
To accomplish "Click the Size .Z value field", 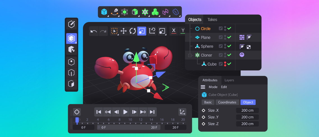I will point(248,124).
